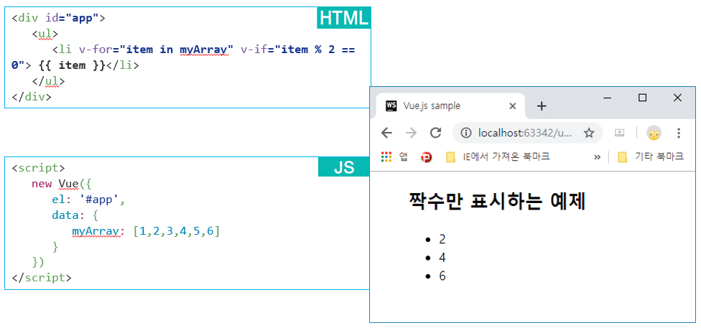Screen dimensions: 701x328
Task: Open the IE에서 가져온 북마크 folder
Action: coord(498,157)
